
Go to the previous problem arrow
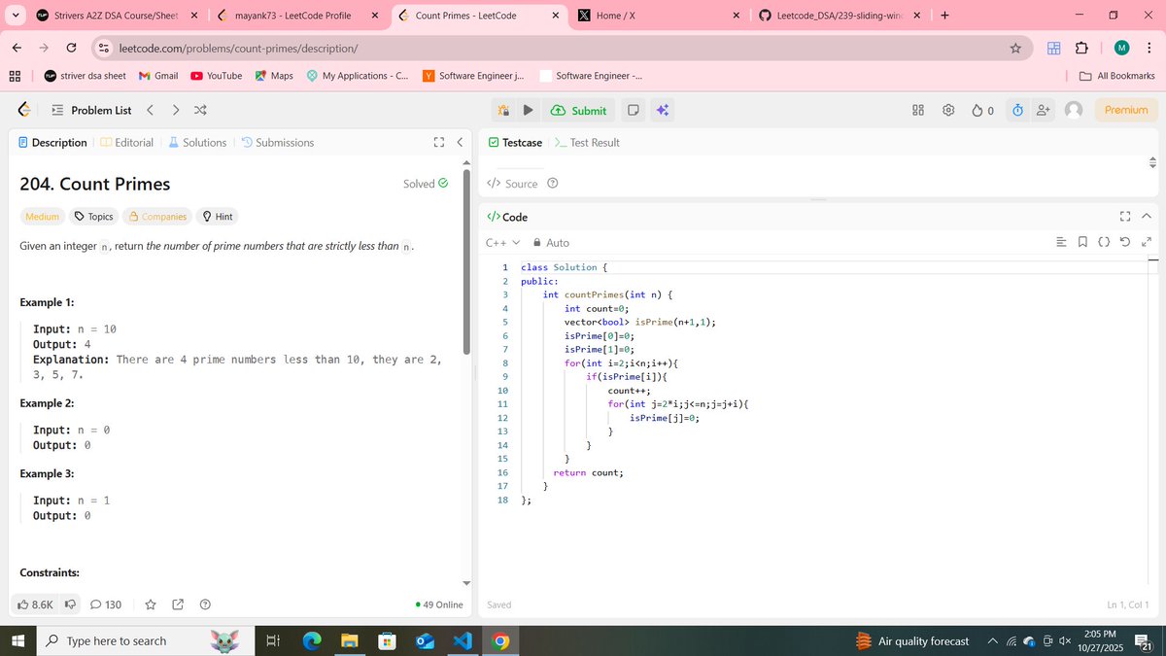151,111
